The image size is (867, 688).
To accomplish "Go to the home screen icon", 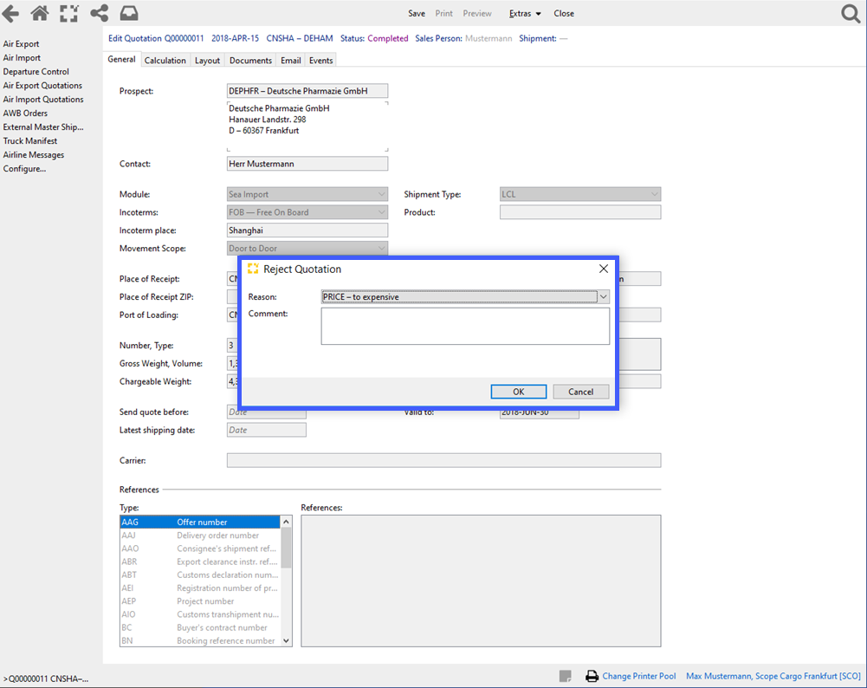I will tap(40, 13).
